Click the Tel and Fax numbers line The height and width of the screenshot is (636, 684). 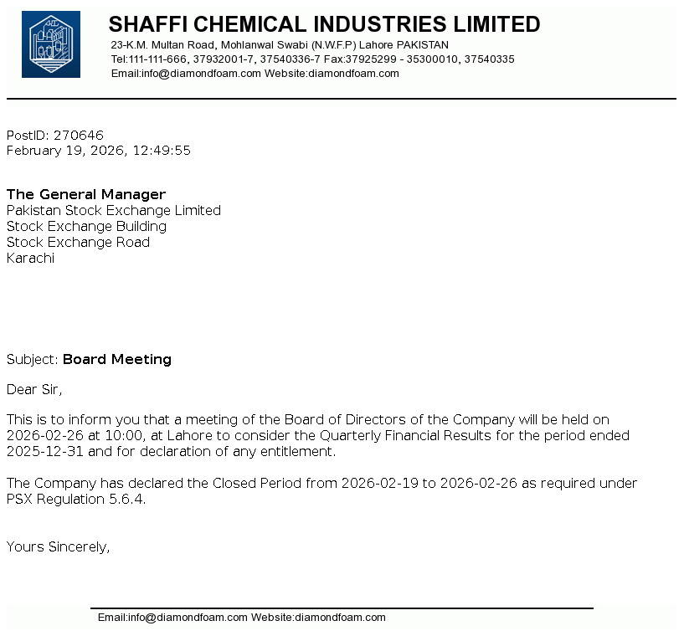pyautogui.click(x=312, y=59)
